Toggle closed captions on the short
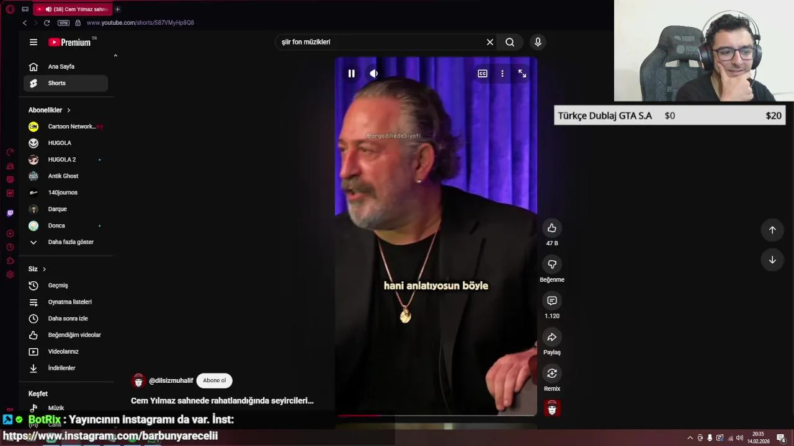 tap(483, 74)
